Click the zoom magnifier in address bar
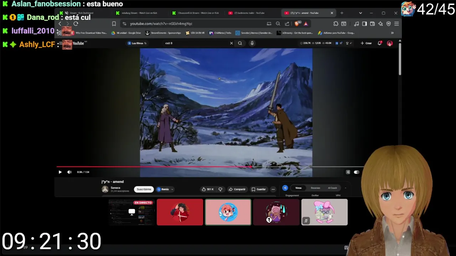The image size is (456, 256). click(x=278, y=24)
